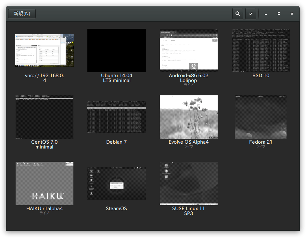Open the SteamOS thumbnail
306x240 pixels.
point(117,184)
